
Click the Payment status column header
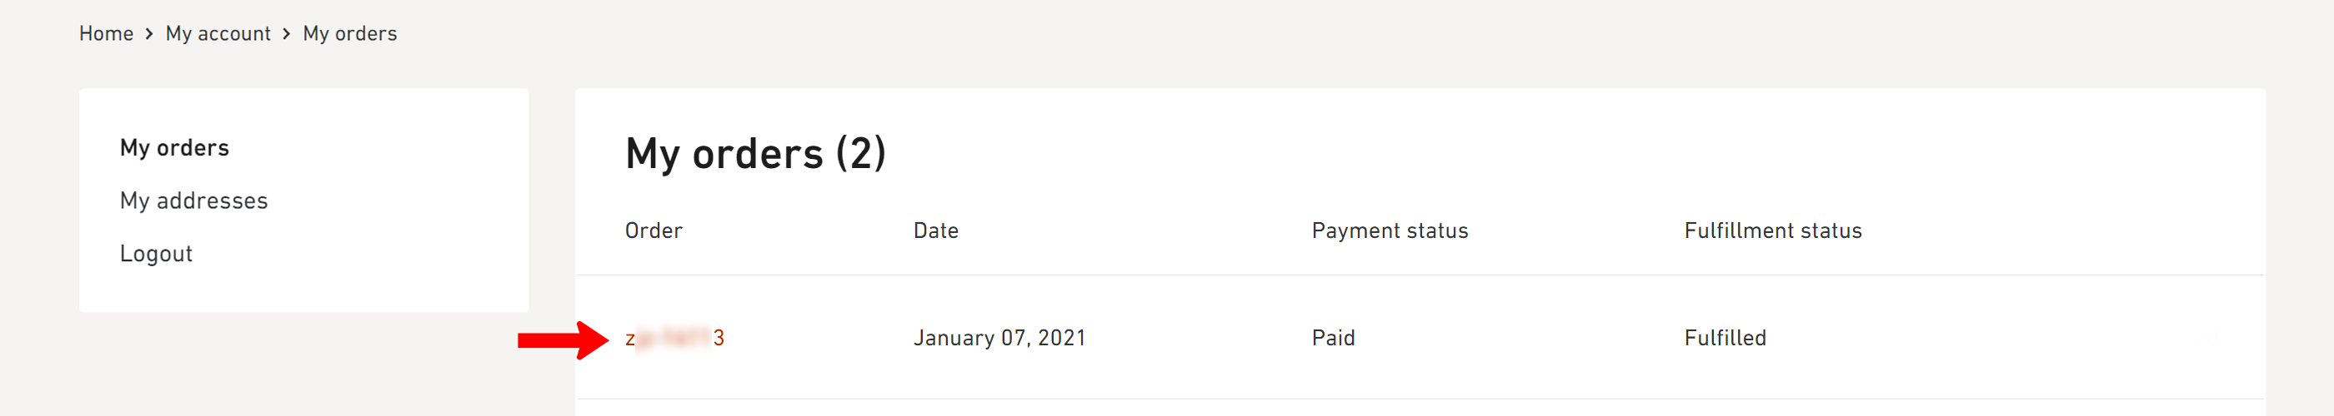pyautogui.click(x=1389, y=230)
